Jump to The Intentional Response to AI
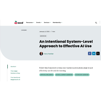Screen dimensions: 101x101 pyautogui.click(x=15, y=79)
